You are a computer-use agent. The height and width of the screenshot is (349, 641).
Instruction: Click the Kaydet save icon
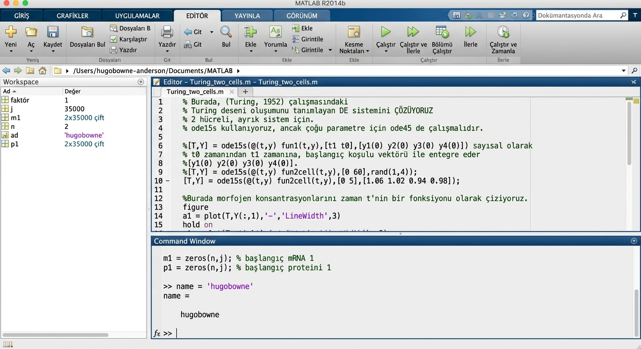(x=53, y=33)
